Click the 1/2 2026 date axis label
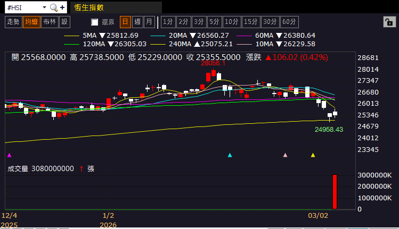 pos(108,220)
